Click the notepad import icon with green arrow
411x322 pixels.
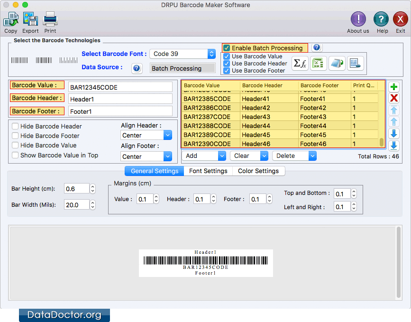click(x=337, y=64)
